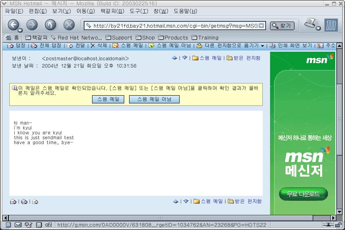Click the horizontal scrollbar right arrow

tap(333, 218)
